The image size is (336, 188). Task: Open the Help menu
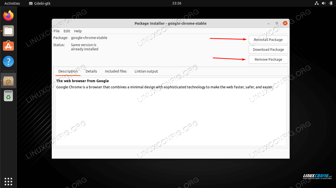click(78, 31)
